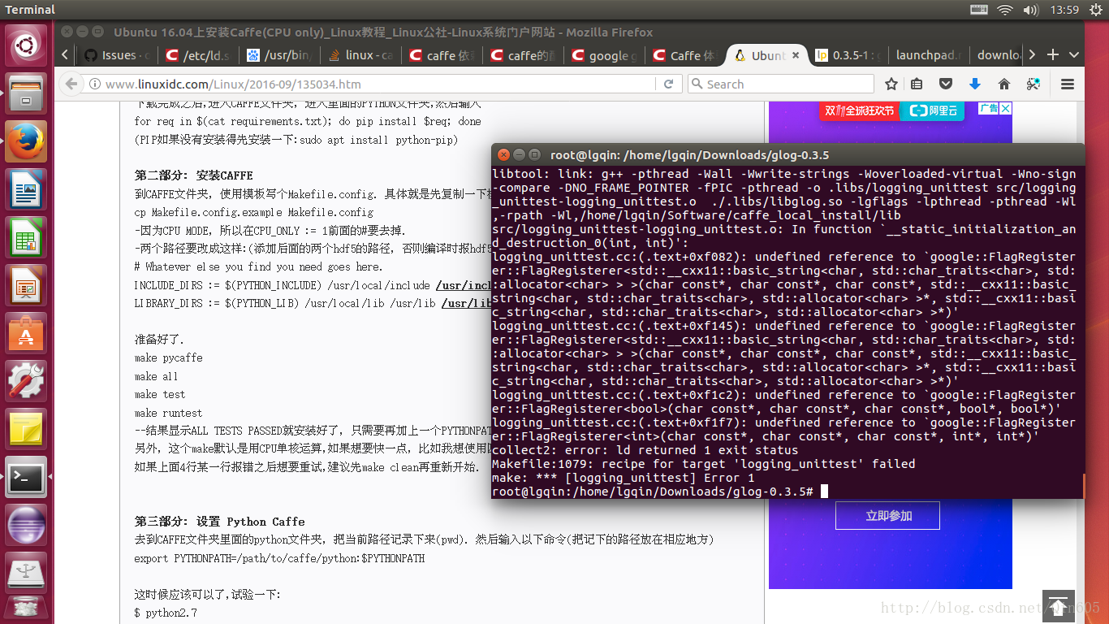Open Eclipse IDE from launcher

tap(27, 525)
